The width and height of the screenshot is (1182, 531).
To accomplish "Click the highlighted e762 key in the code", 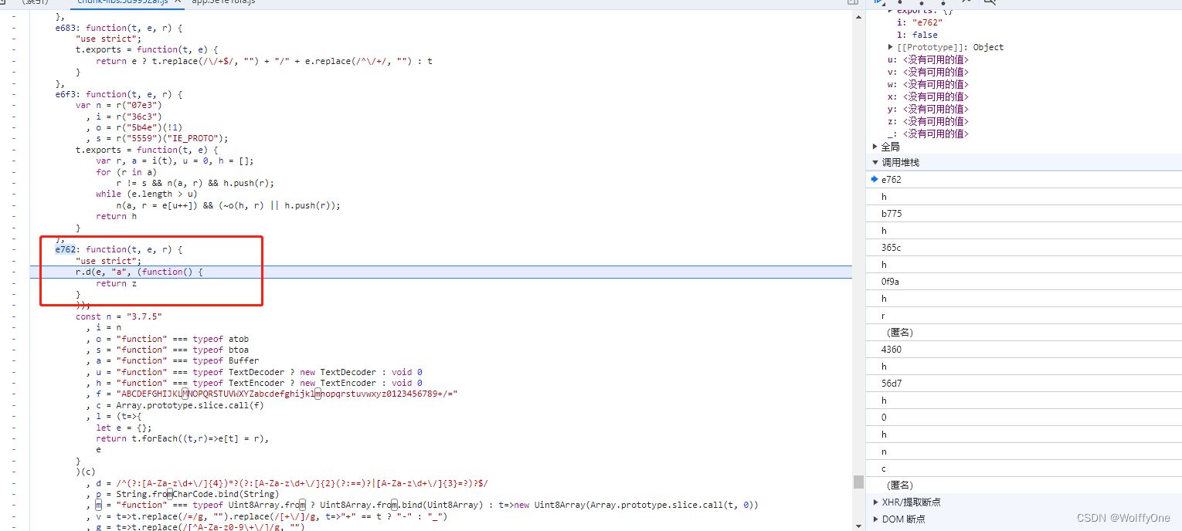I will (x=67, y=249).
